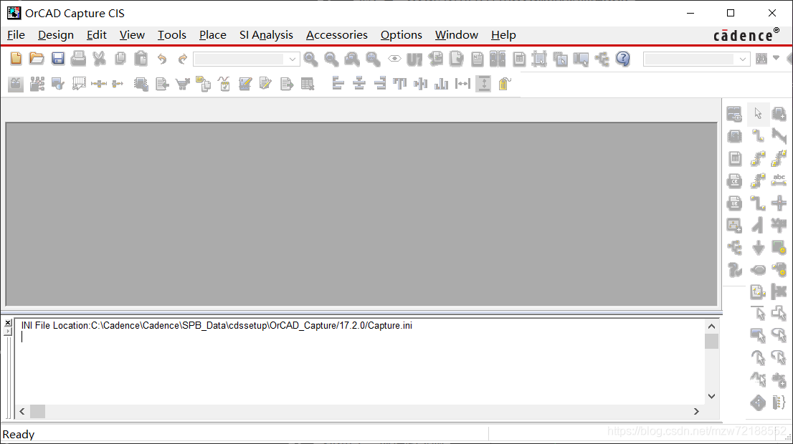This screenshot has width=793, height=444.
Task: Select the Place Junction cross tool
Action: pos(779,203)
